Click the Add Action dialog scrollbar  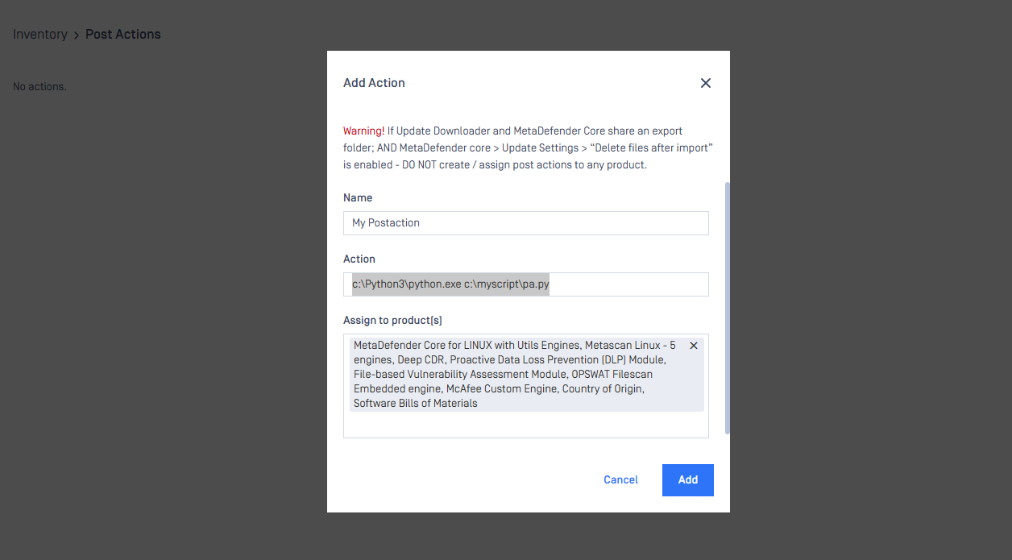click(x=727, y=306)
